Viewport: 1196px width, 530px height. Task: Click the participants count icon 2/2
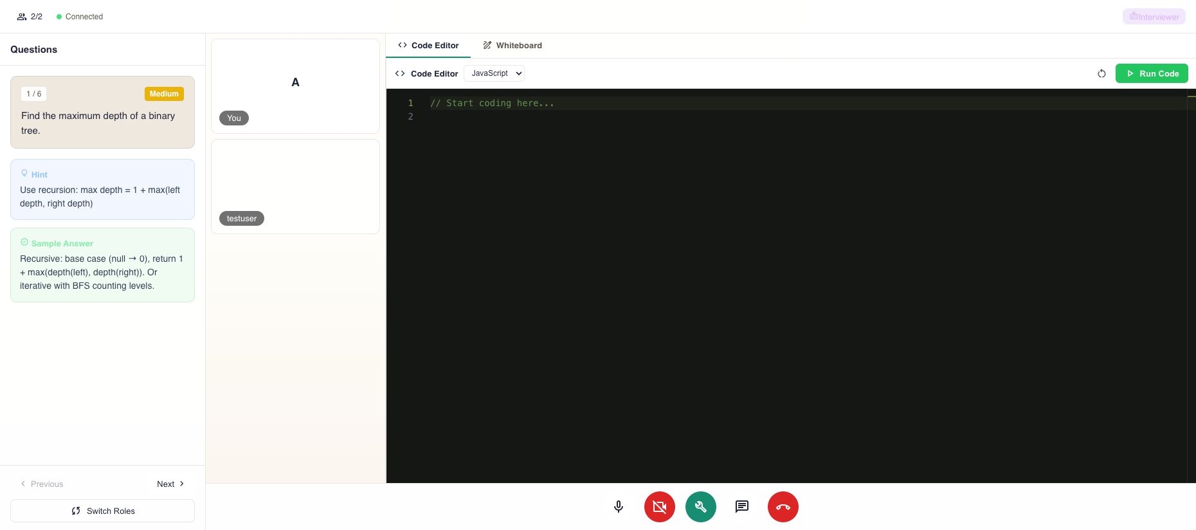[30, 17]
